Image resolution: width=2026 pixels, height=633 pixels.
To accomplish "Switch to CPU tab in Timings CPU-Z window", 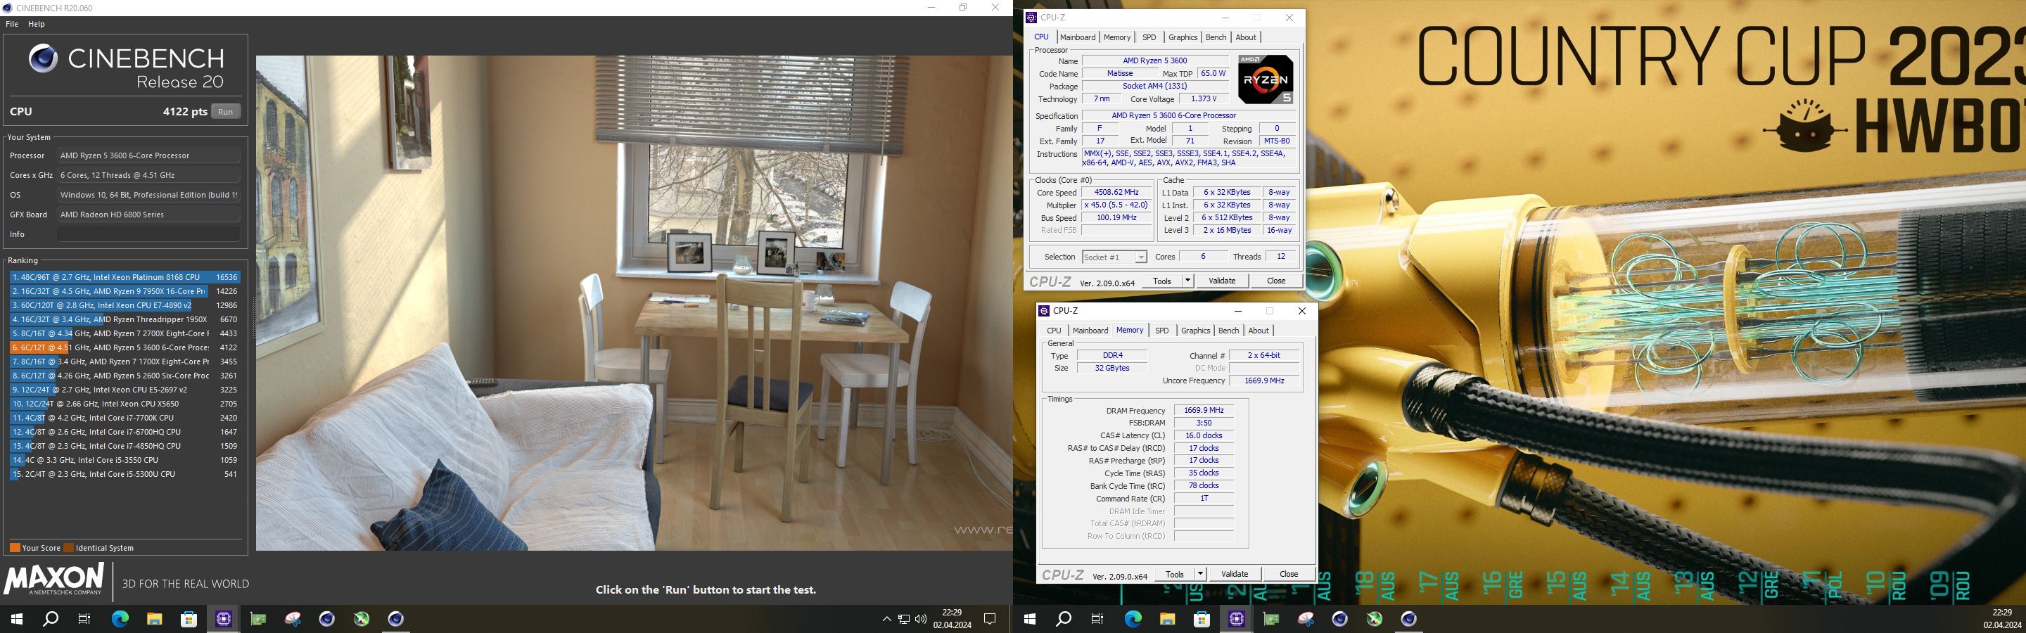I will pos(1054,331).
